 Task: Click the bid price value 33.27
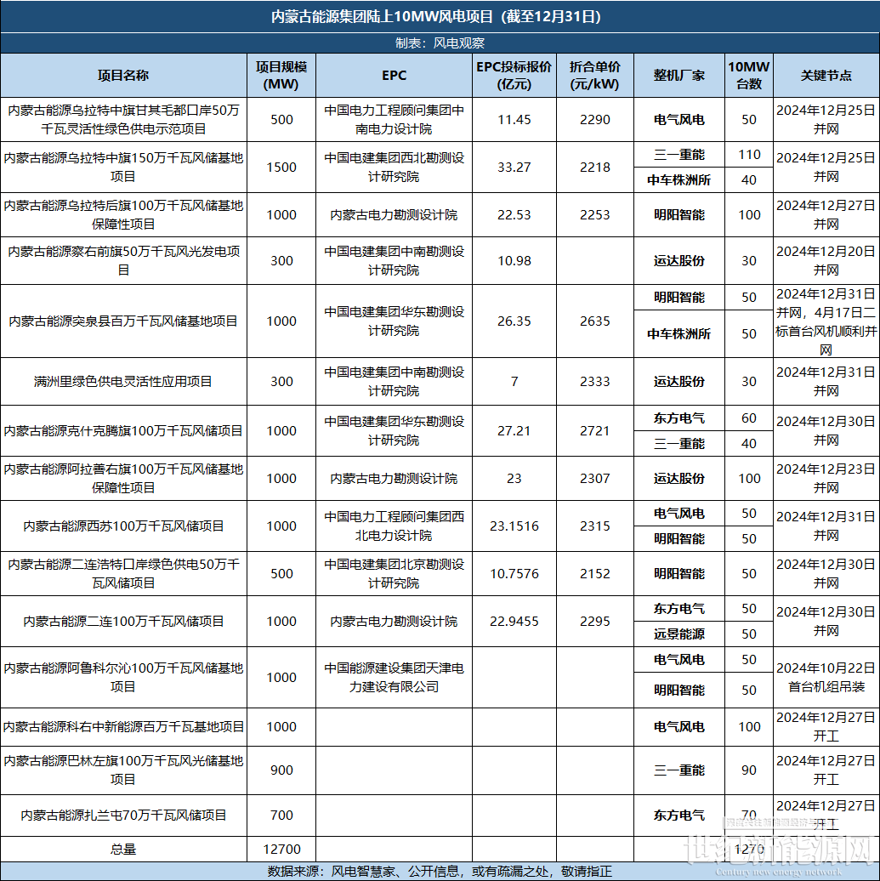514,167
